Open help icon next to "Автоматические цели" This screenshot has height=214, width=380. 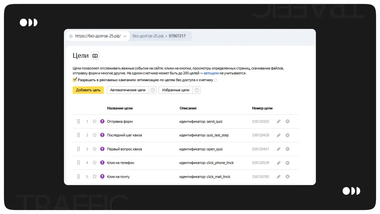click(x=153, y=90)
